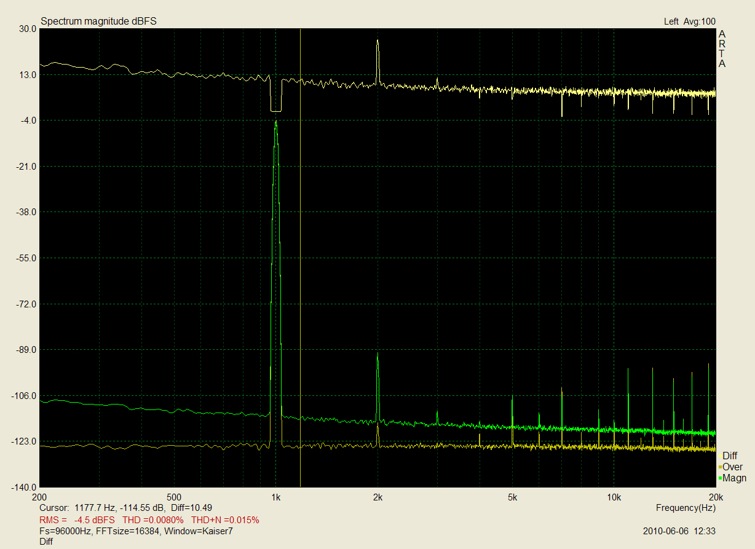The height and width of the screenshot is (549, 755).
Task: Click the Magn legend color square
Action: tap(720, 478)
